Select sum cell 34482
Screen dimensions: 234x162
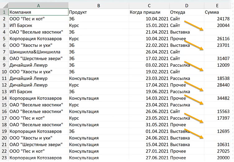pos(217,98)
